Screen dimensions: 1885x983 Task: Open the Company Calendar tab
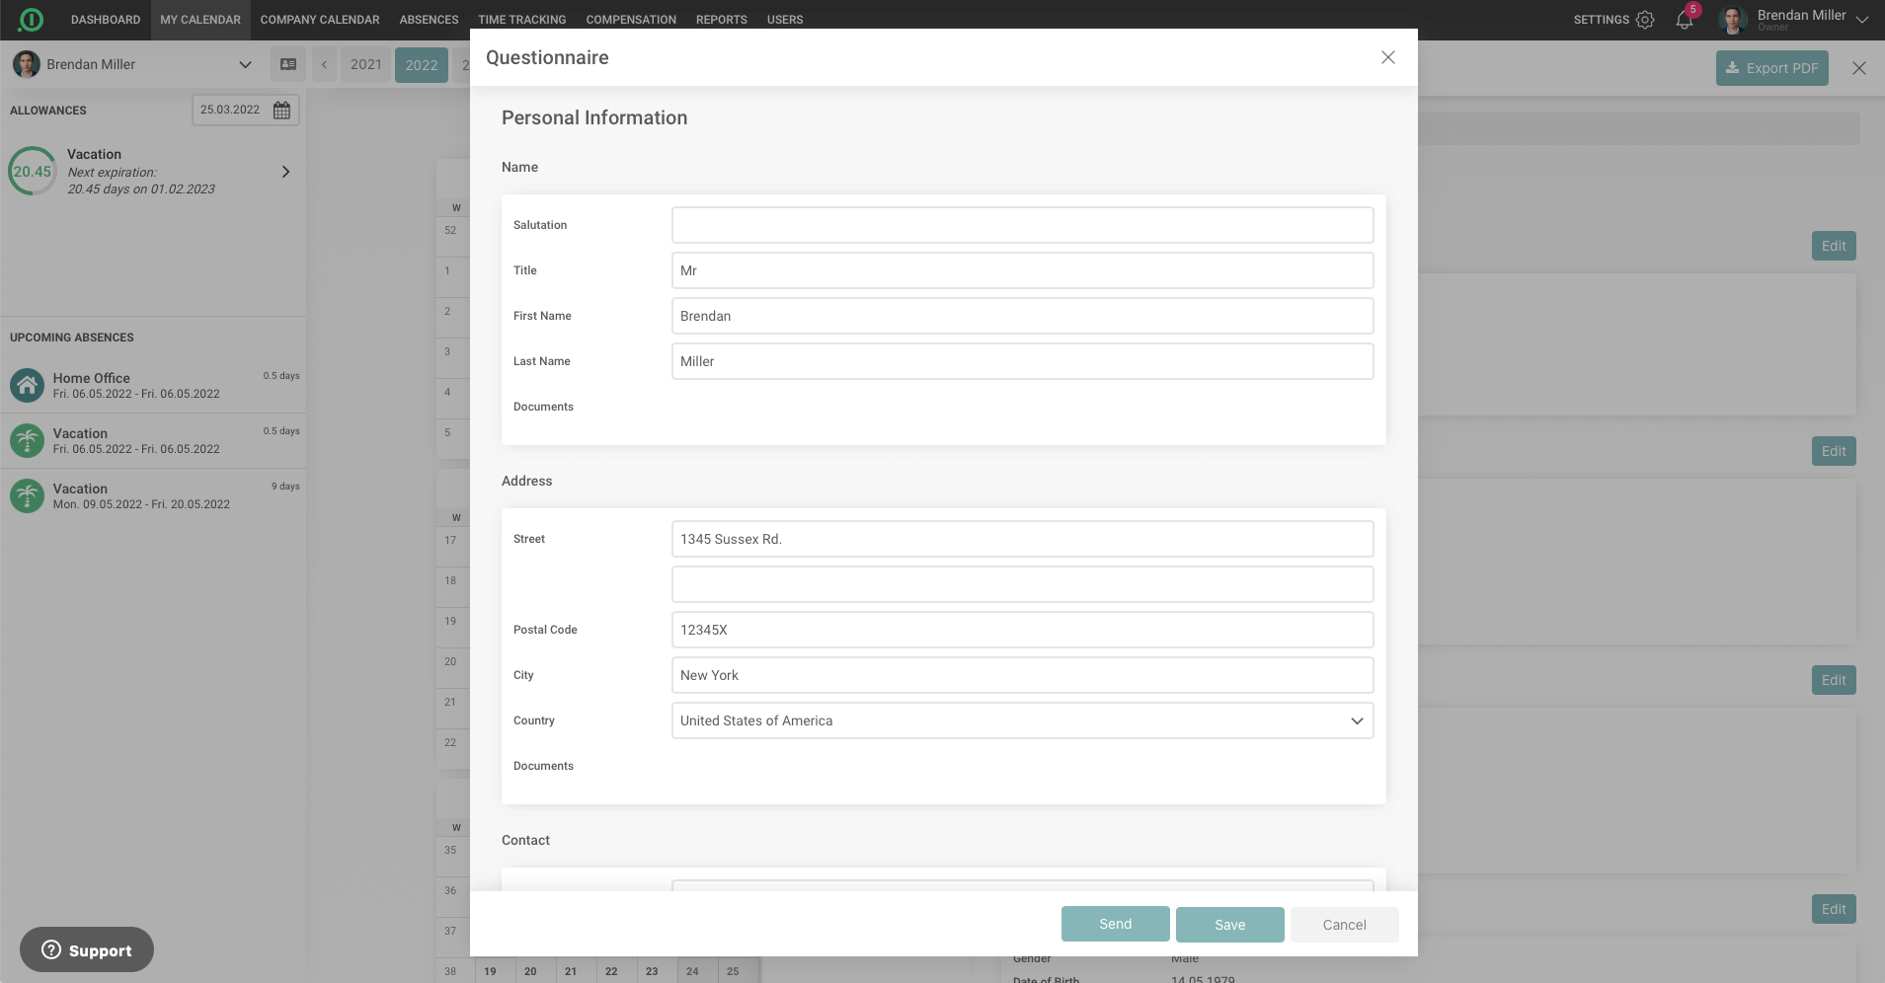(x=320, y=20)
